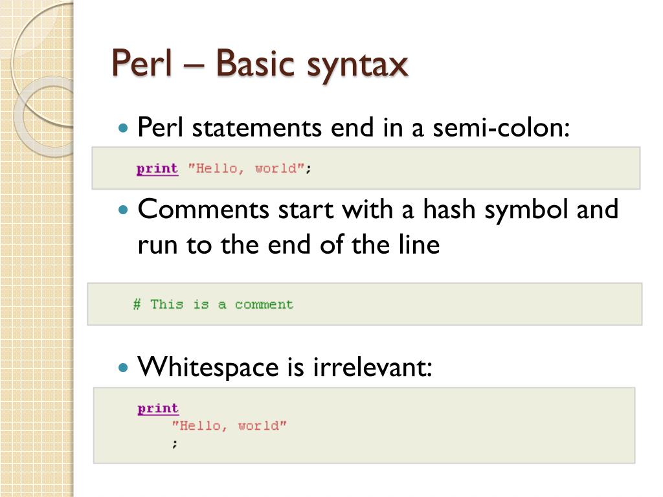Click the word 'syntax' in the title
This screenshot has width=663, height=497.
click(x=357, y=65)
